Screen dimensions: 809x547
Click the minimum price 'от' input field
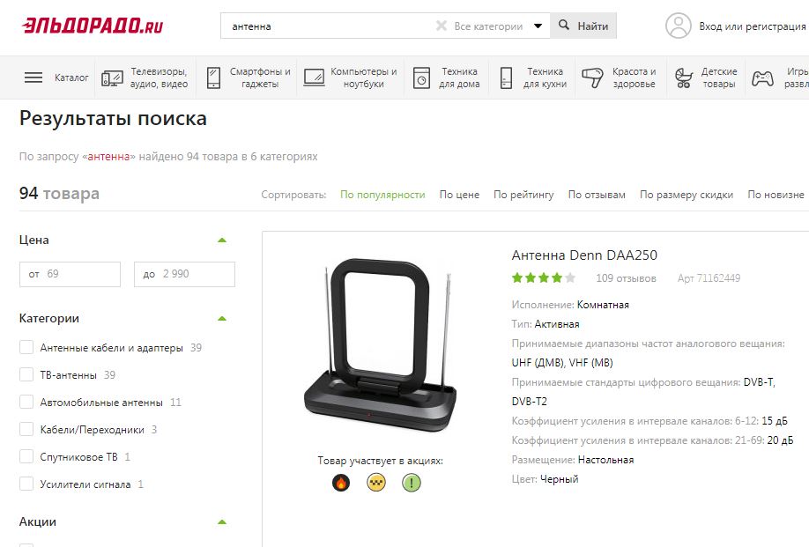coord(71,274)
